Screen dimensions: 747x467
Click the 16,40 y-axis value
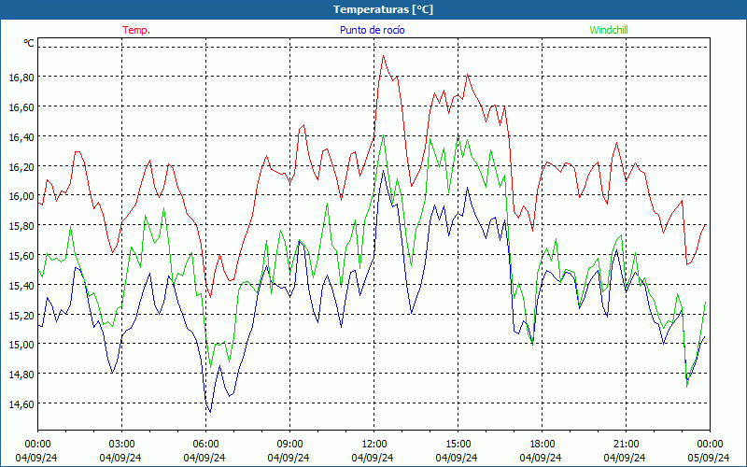point(21,136)
